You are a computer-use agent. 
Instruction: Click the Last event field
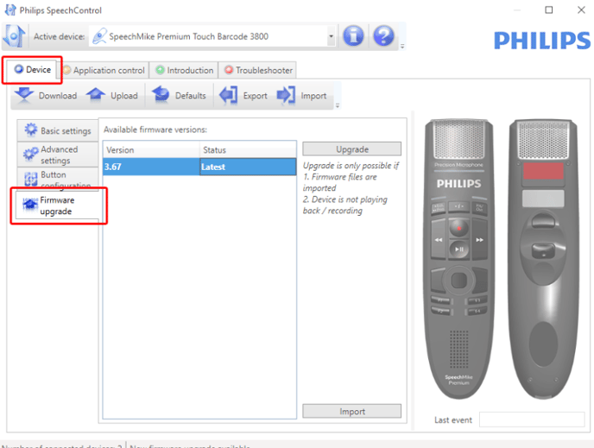click(x=532, y=420)
